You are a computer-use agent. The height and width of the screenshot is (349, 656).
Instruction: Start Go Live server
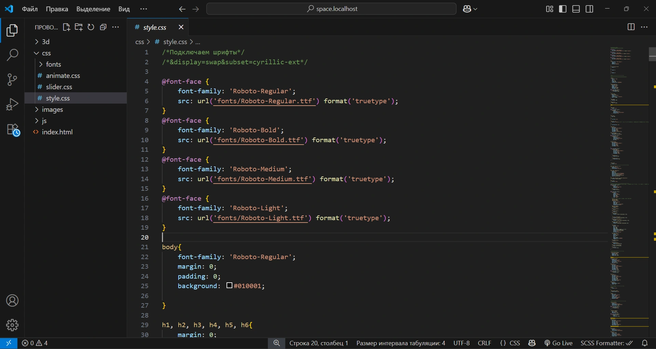click(558, 343)
